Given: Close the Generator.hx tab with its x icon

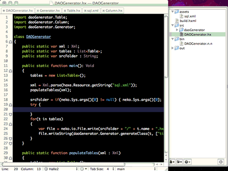Looking at the screenshot, I should pyautogui.click(x=38, y=10).
